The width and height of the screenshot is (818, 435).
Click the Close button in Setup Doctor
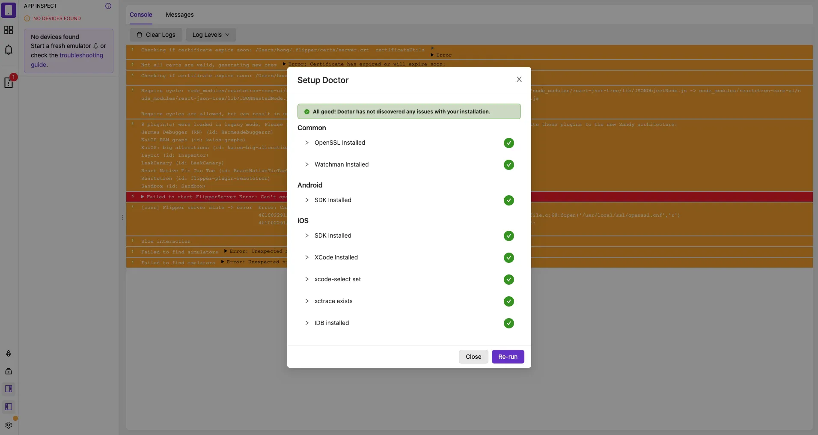(473, 357)
